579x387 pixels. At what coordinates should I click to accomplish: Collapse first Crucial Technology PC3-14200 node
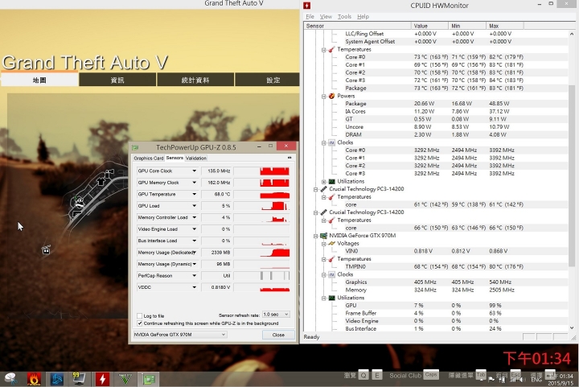tap(316, 189)
